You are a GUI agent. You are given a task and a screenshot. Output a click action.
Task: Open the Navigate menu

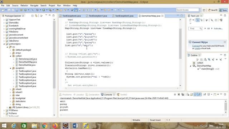34,6
